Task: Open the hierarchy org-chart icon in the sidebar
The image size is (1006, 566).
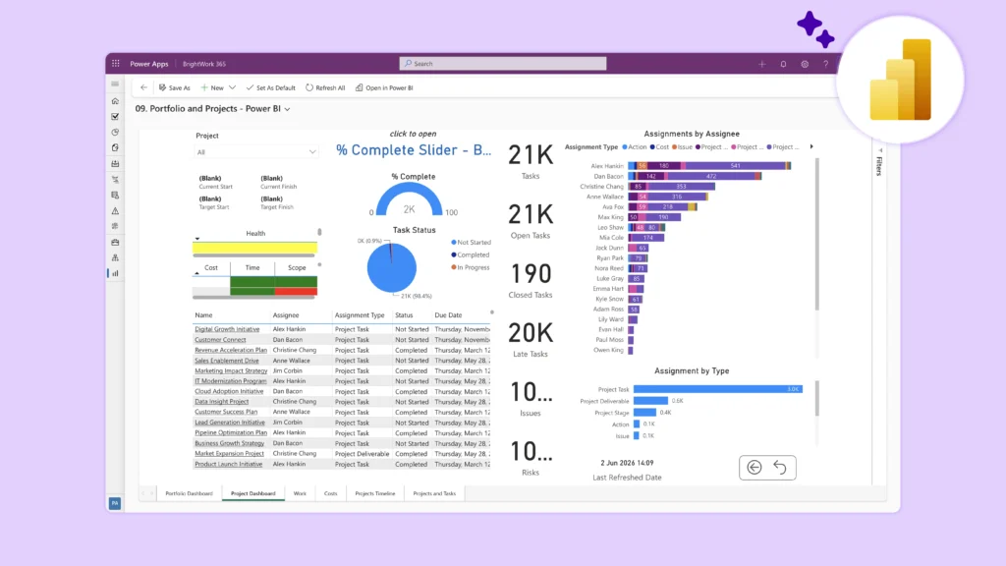Action: pyautogui.click(x=115, y=257)
